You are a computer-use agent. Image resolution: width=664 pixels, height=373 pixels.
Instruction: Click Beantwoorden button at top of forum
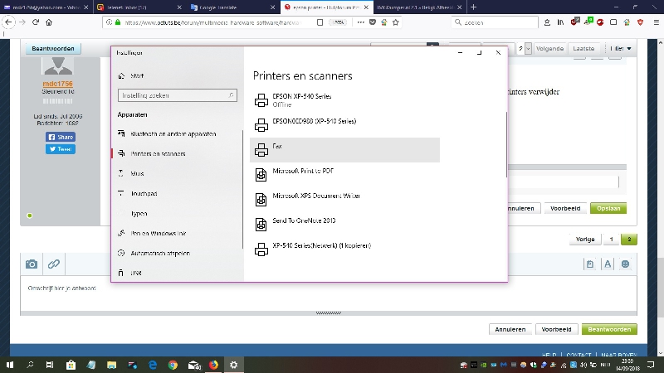click(53, 48)
